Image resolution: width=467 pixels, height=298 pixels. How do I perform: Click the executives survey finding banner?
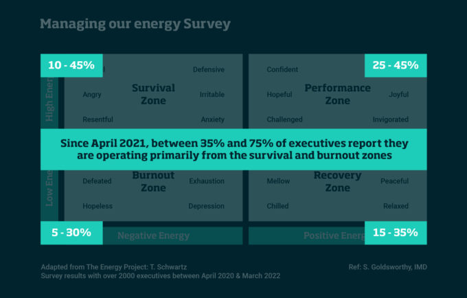(233, 150)
